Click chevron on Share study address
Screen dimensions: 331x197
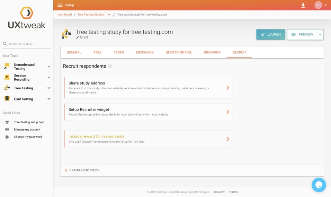click(x=228, y=88)
